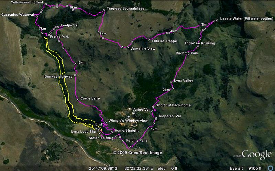This screenshot has height=171, width=275.
Task: Click the Cascades Waterval waypoint marker
Action: click(37, 16)
